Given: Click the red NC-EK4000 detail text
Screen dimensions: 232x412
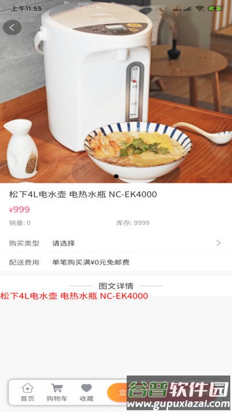Looking at the screenshot, I should coord(74,296).
